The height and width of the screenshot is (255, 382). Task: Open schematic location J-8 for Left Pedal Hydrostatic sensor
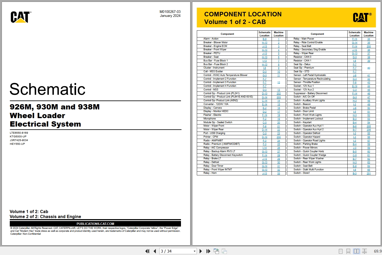pyautogui.click(x=355, y=75)
